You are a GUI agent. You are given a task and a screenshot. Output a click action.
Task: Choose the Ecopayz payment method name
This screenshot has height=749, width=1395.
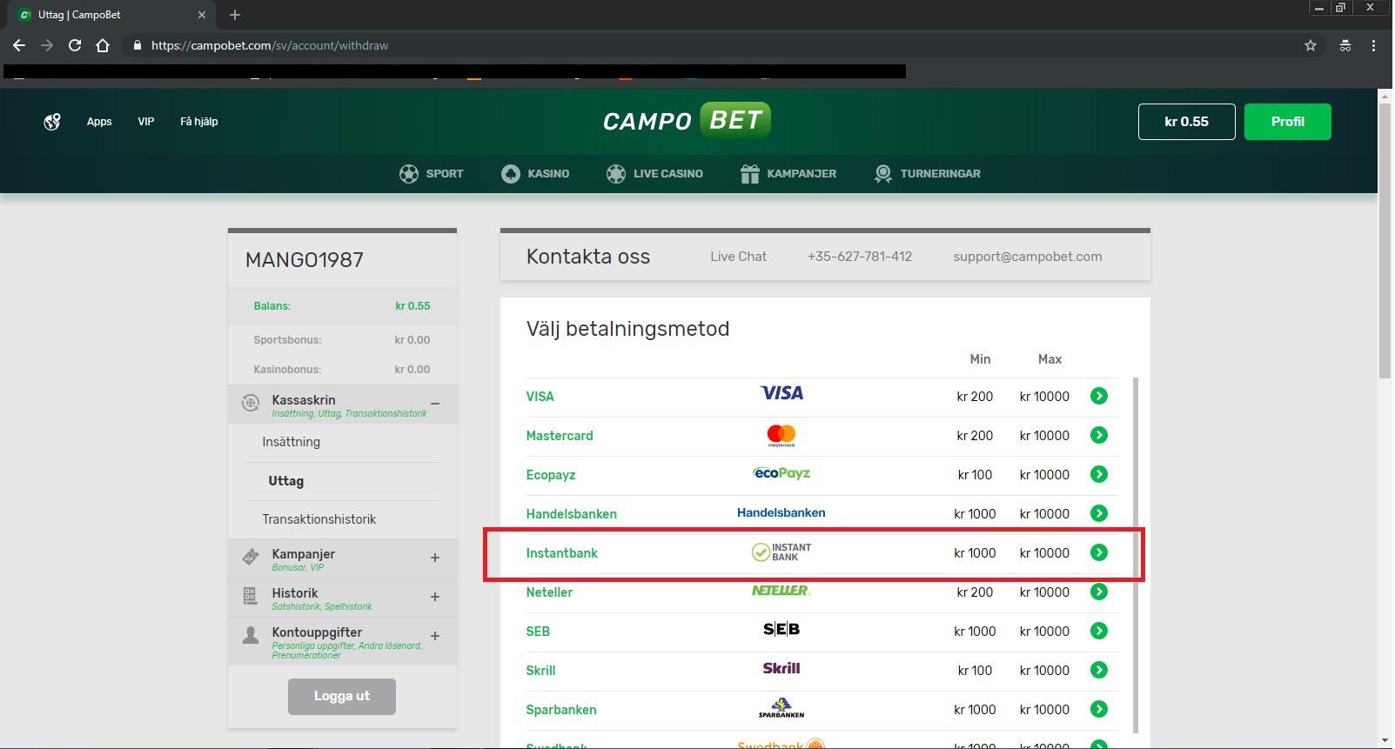click(551, 475)
